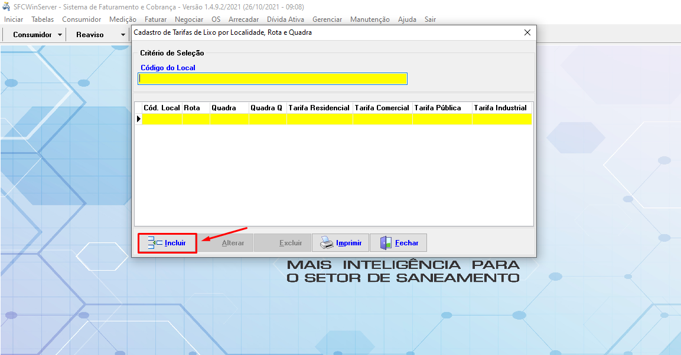Open the Manutenção menu
The image size is (681, 355).
click(370, 19)
